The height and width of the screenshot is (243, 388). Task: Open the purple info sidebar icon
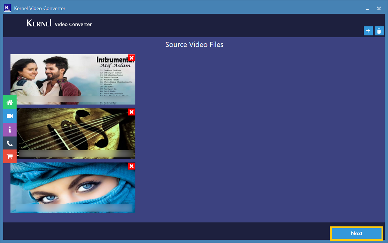[10, 129]
